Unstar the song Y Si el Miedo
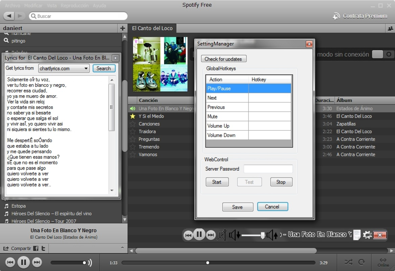This screenshot has width=395, height=271. (132, 116)
